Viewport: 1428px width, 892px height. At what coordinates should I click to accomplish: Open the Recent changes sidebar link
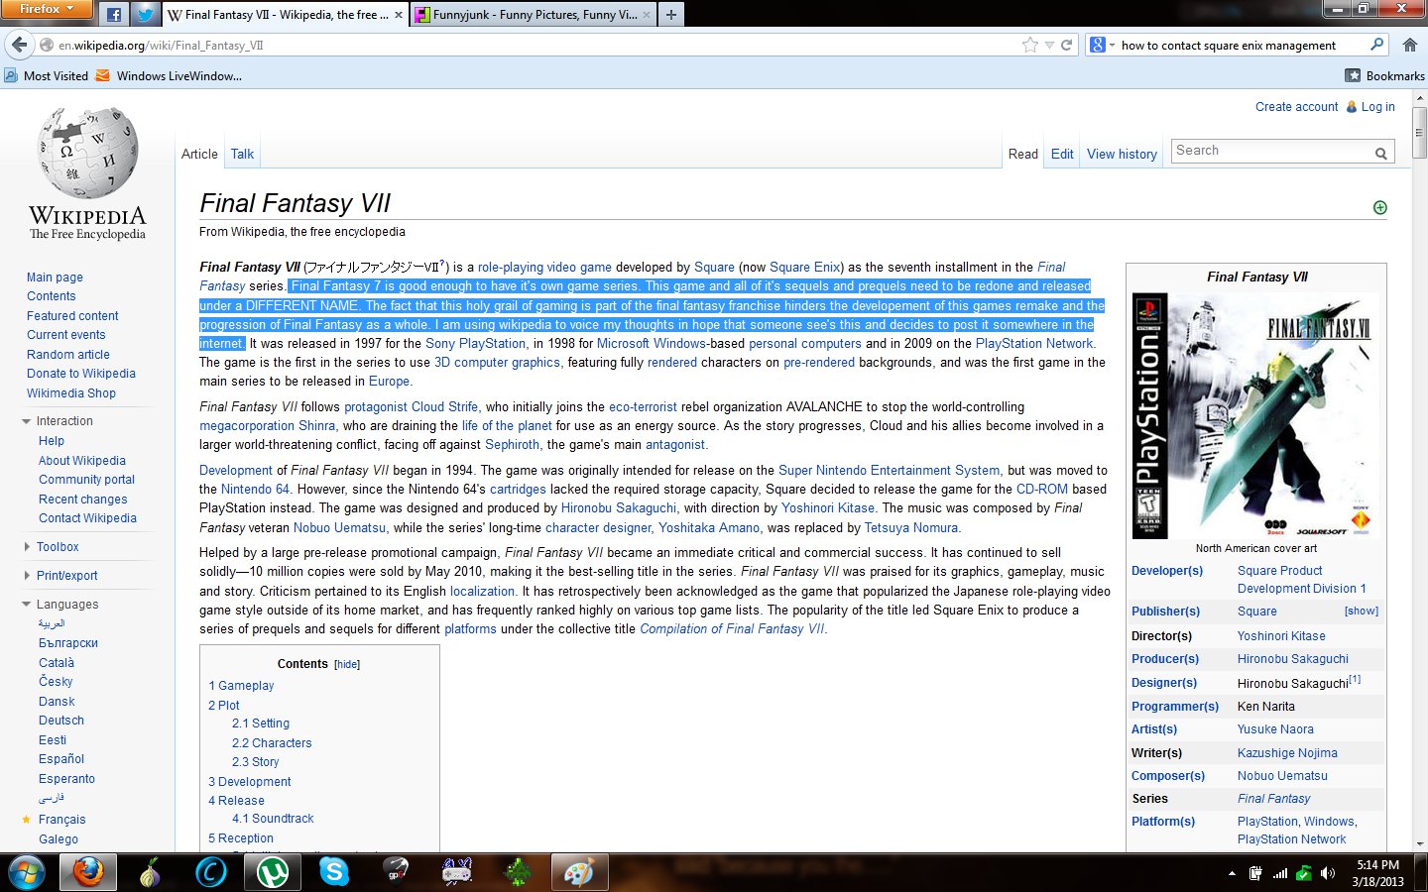coord(83,500)
